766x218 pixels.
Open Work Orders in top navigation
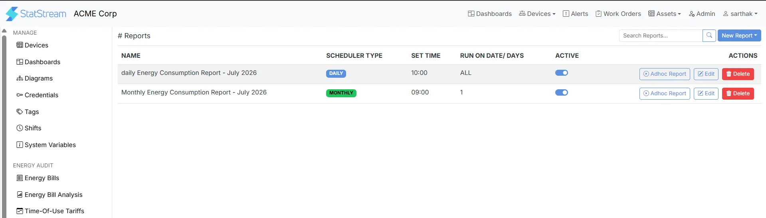618,14
